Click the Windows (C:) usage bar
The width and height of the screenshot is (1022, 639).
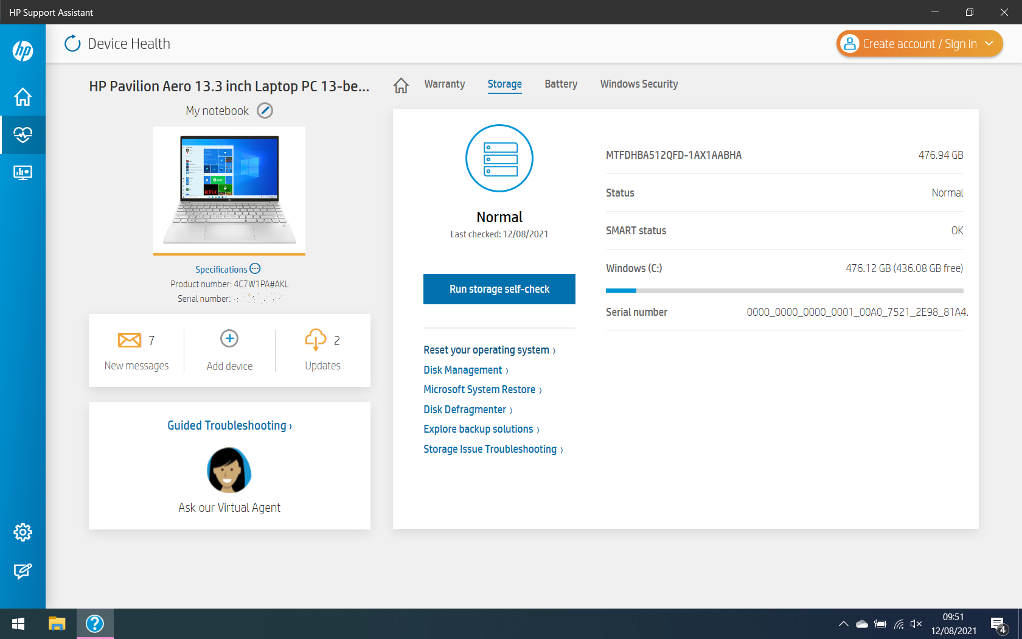click(784, 291)
